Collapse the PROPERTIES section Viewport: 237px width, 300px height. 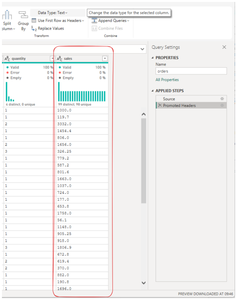pos(153,58)
